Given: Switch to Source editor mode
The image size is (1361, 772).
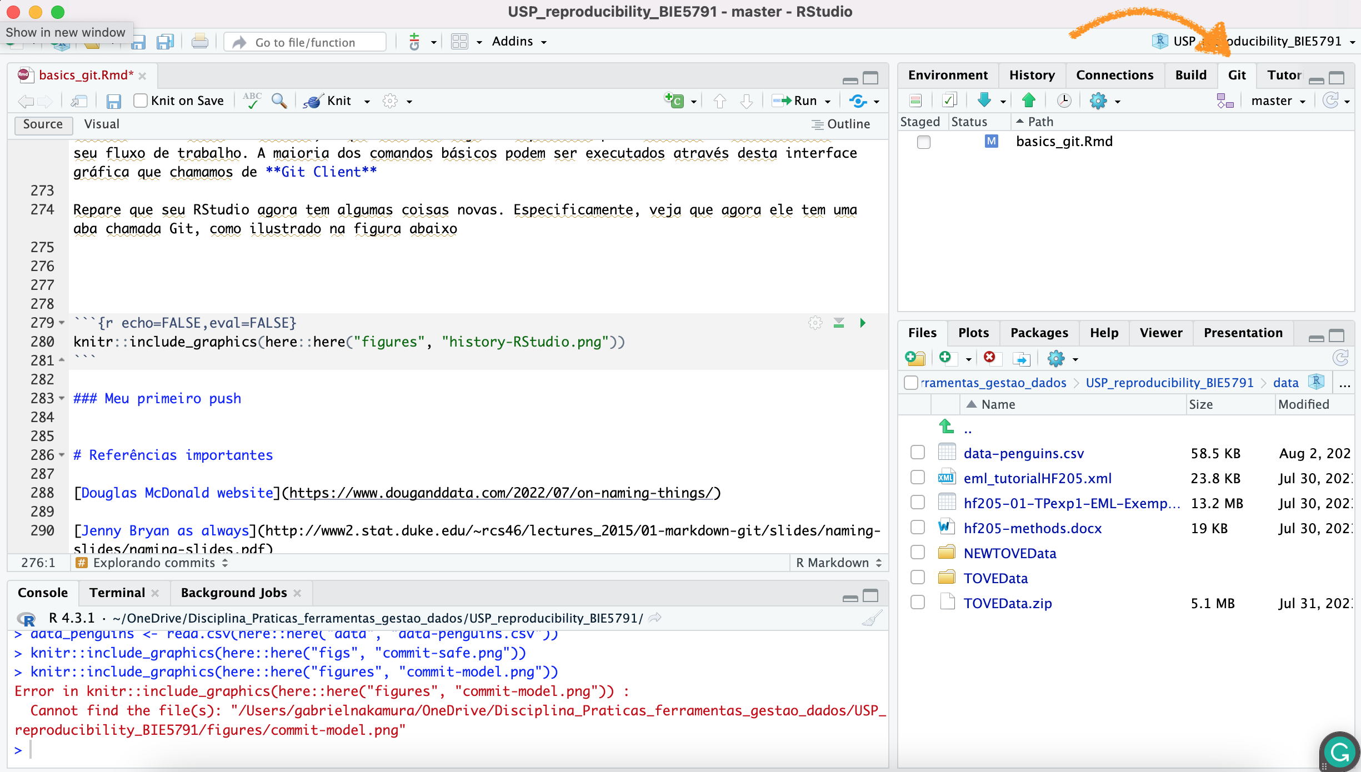Looking at the screenshot, I should point(43,124).
